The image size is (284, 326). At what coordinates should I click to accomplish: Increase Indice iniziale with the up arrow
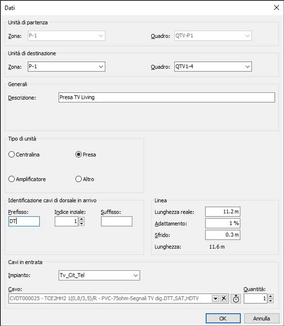click(x=81, y=219)
